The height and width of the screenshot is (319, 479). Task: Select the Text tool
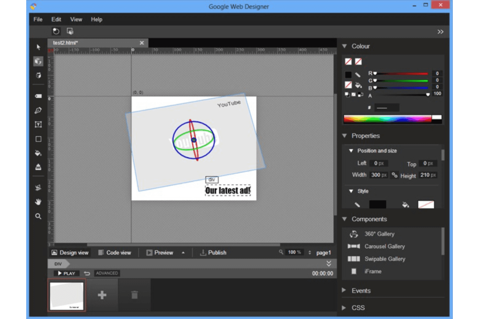point(38,124)
